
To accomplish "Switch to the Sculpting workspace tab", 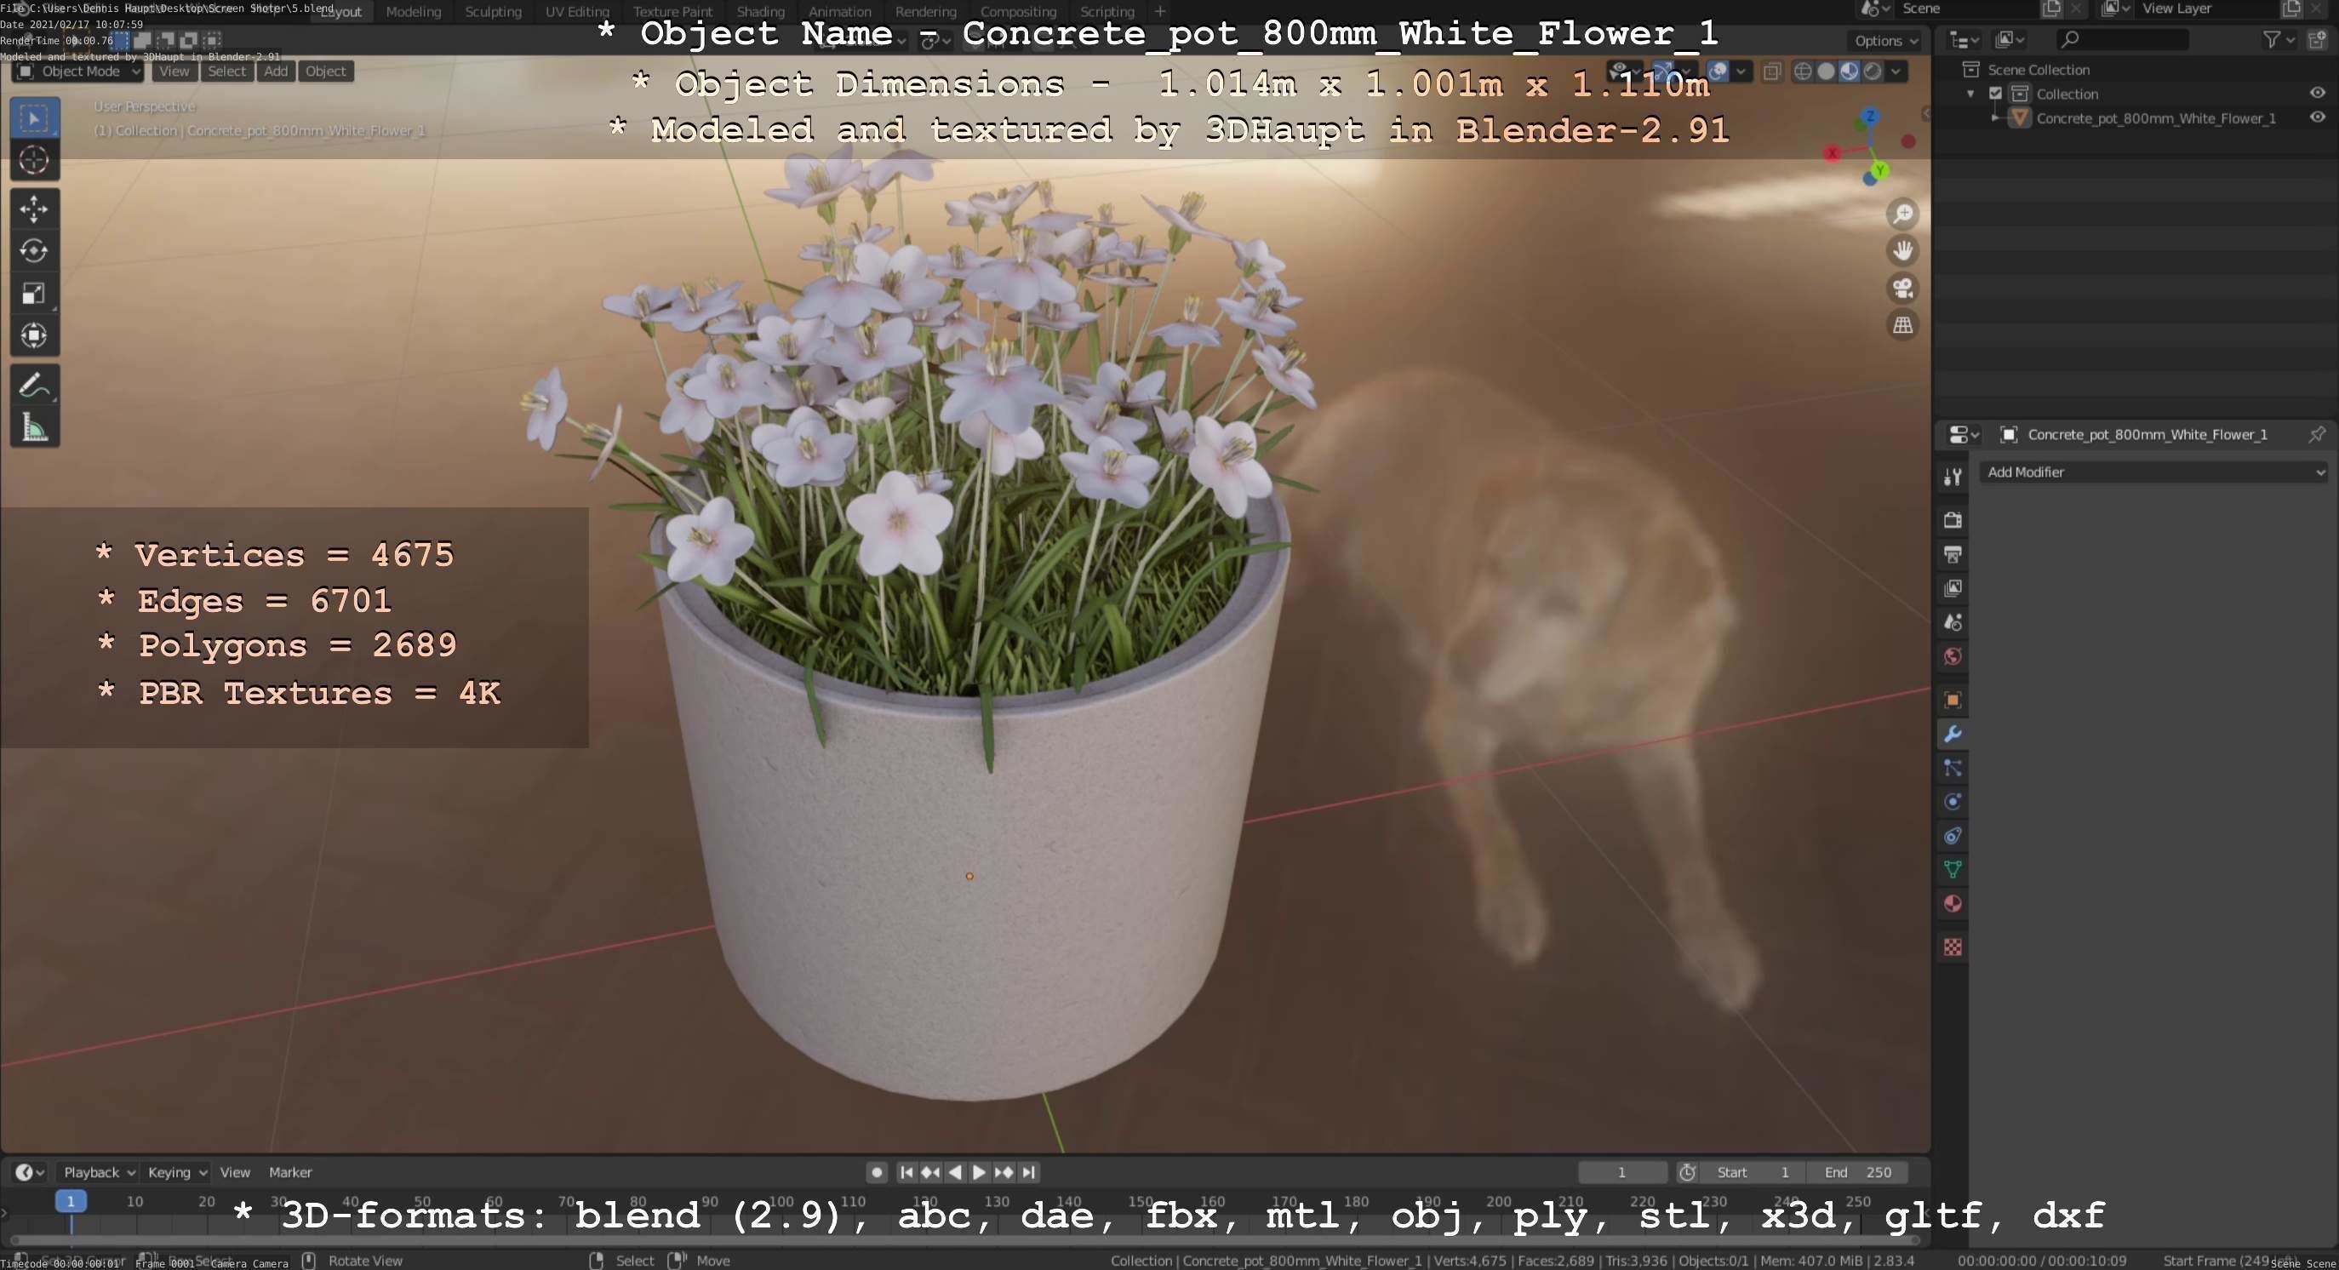I will (493, 12).
